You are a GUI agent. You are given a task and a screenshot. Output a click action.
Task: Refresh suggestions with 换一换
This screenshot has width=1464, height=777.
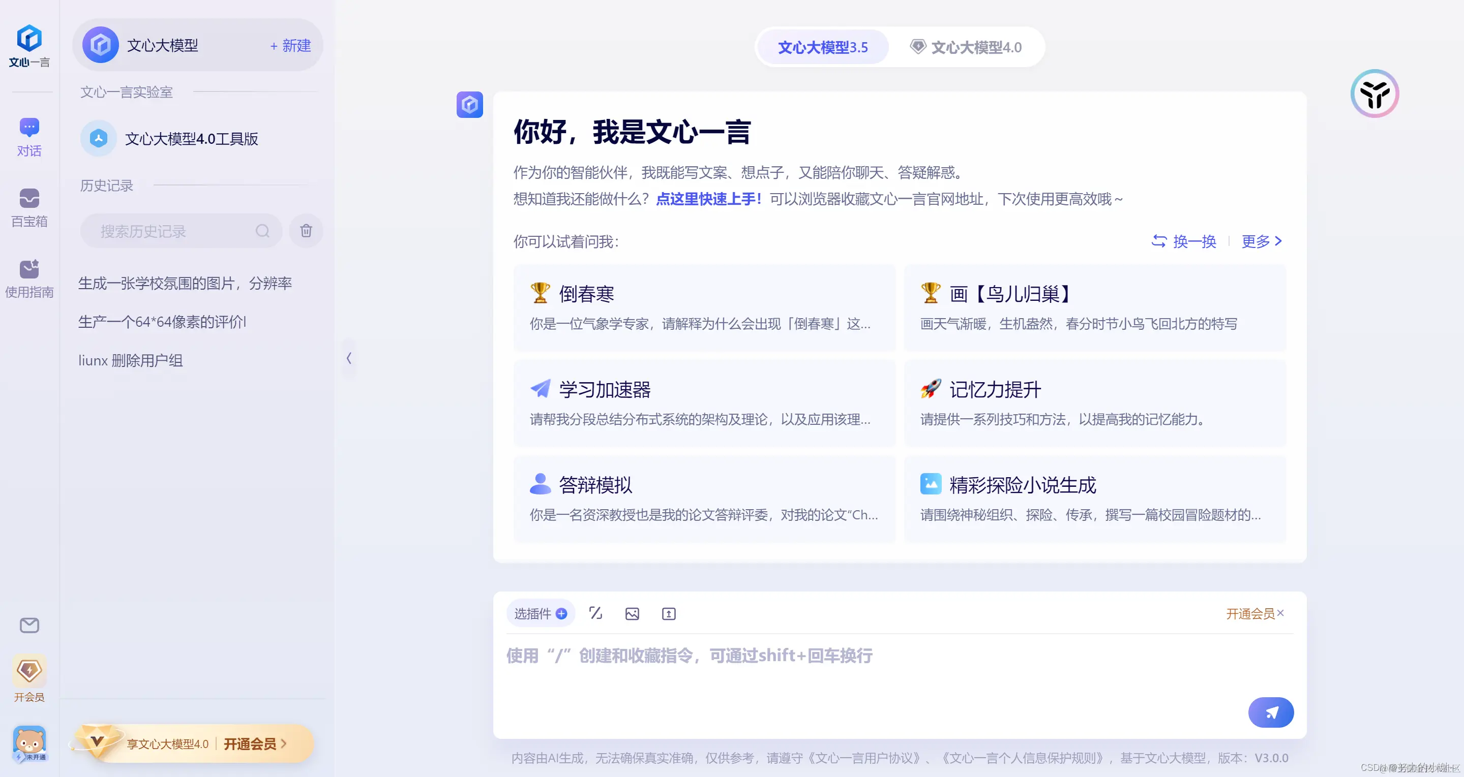point(1183,241)
